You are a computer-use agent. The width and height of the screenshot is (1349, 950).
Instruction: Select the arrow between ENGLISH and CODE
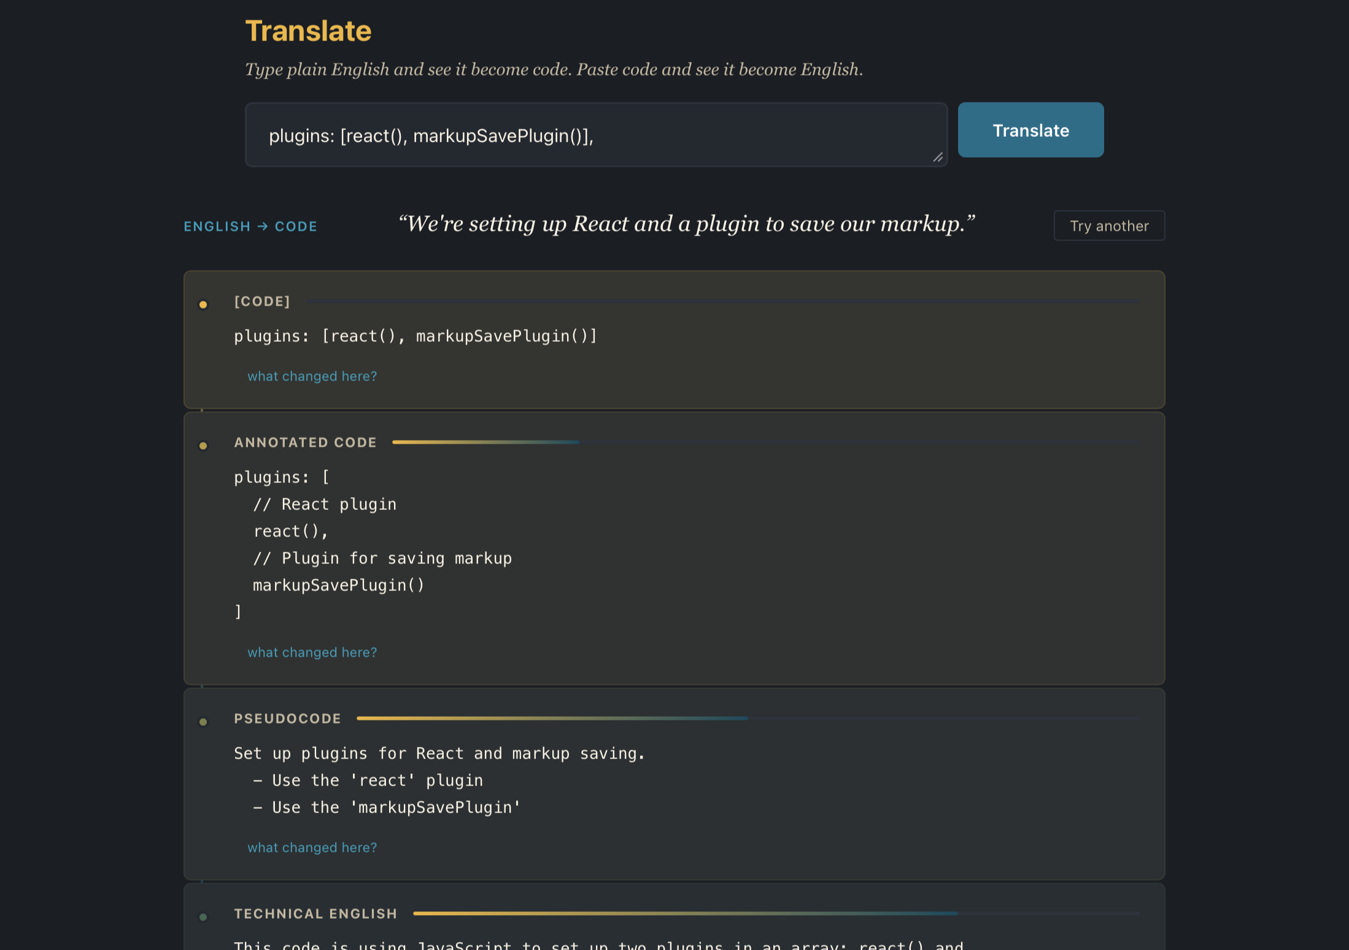click(263, 226)
